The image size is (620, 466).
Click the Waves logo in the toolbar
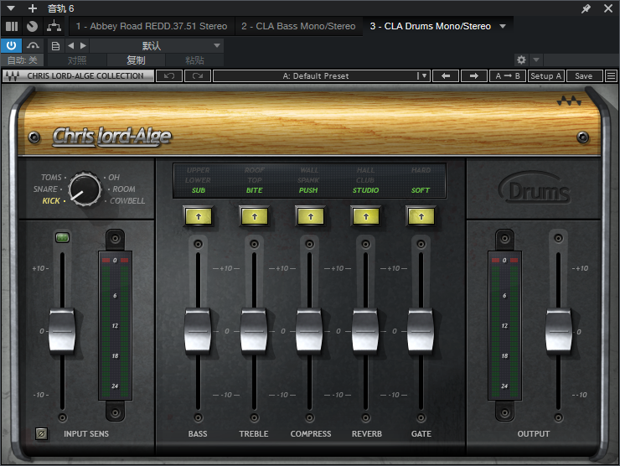click(13, 76)
